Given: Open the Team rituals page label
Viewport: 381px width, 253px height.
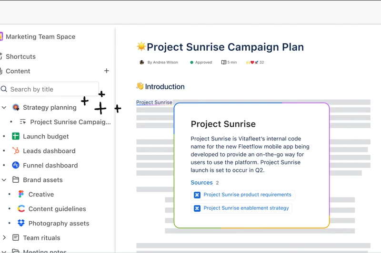Looking at the screenshot, I should click(41, 238).
